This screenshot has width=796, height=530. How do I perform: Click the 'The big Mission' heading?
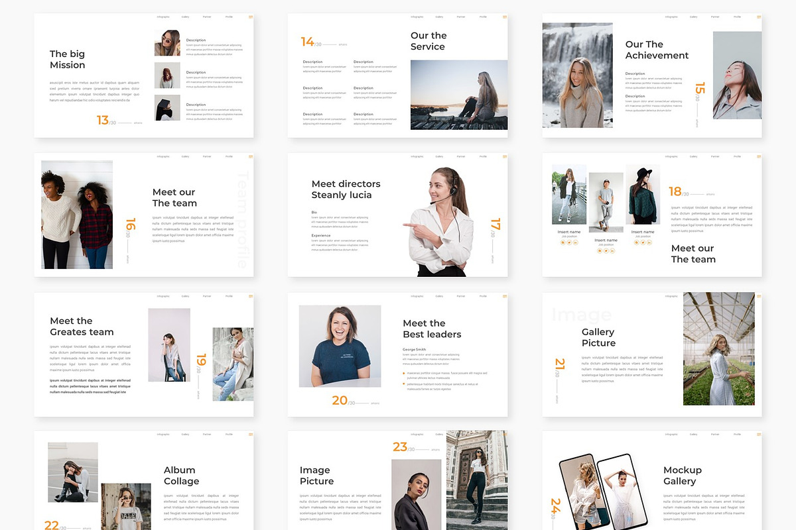pos(68,60)
